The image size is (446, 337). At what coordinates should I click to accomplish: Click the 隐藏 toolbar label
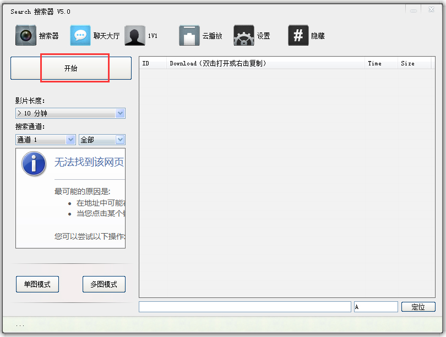point(318,36)
